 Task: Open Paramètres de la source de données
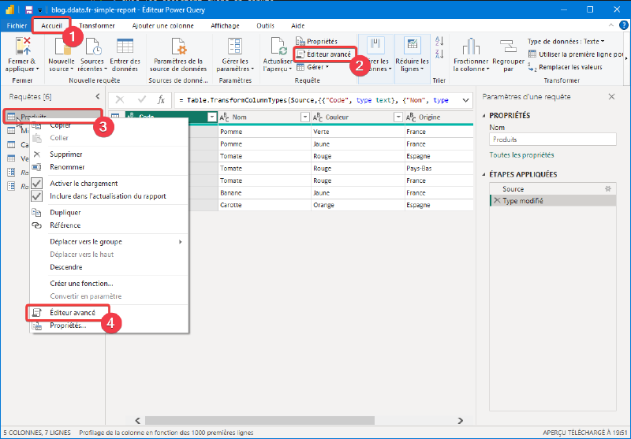[178, 56]
